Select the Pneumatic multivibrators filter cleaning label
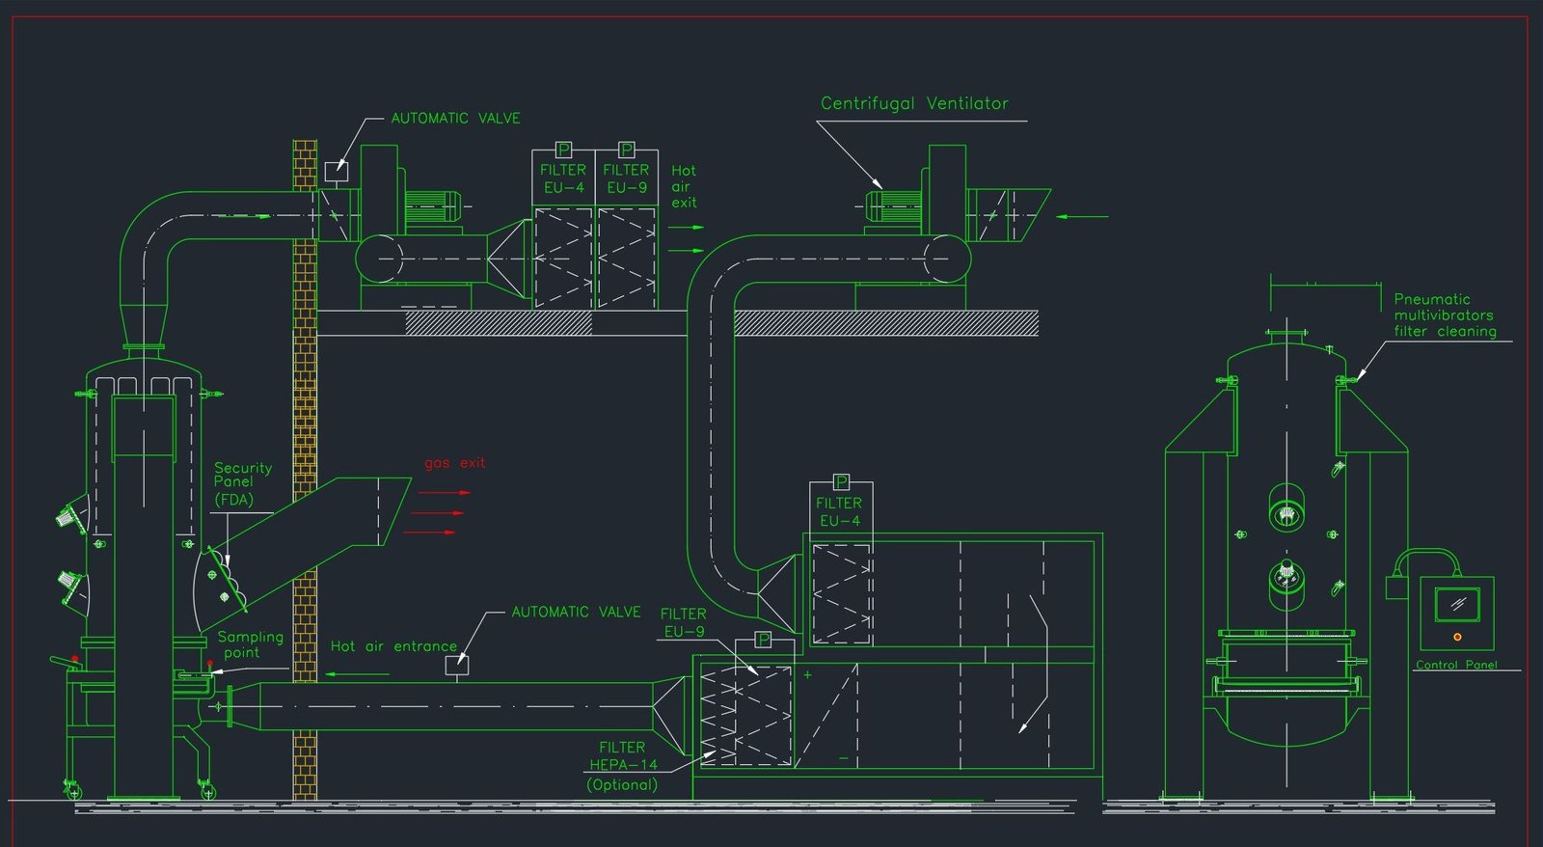Viewport: 1543px width, 847px height. pyautogui.click(x=1444, y=315)
